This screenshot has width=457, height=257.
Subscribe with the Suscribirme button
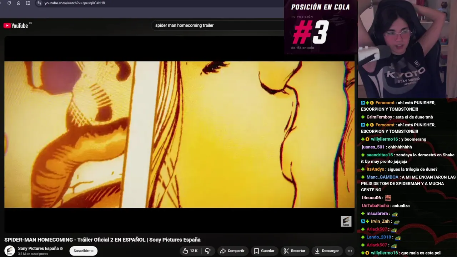pyautogui.click(x=84, y=251)
